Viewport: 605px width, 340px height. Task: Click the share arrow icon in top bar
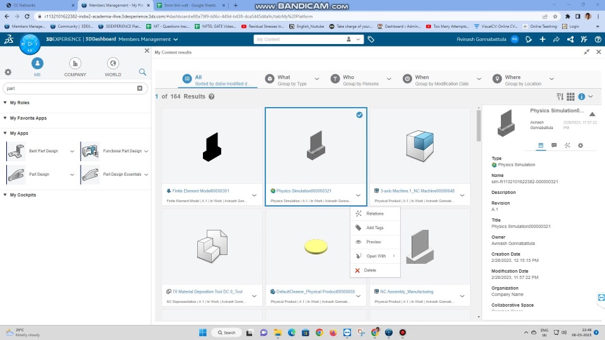click(556, 39)
